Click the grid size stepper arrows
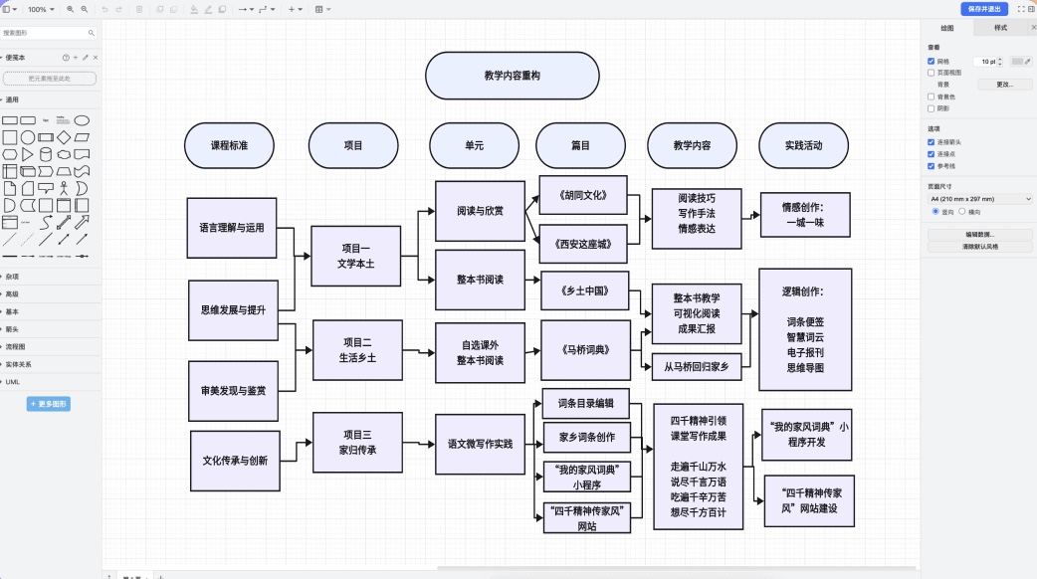The image size is (1037, 579). pos(1000,62)
